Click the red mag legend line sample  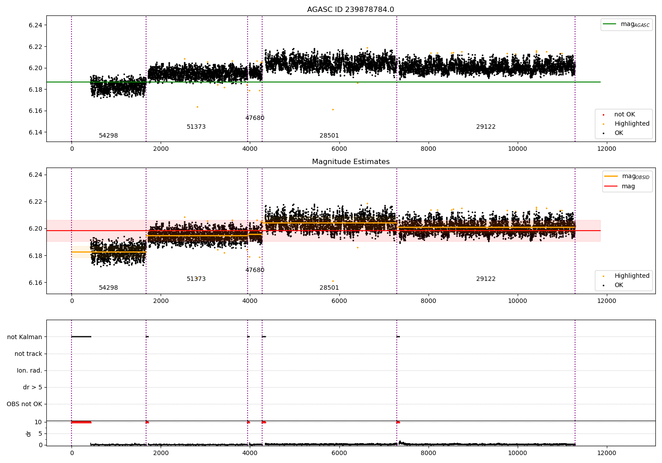point(611,187)
